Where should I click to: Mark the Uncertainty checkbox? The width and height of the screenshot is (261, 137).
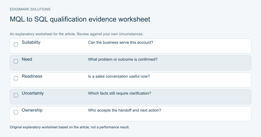click(x=16, y=95)
